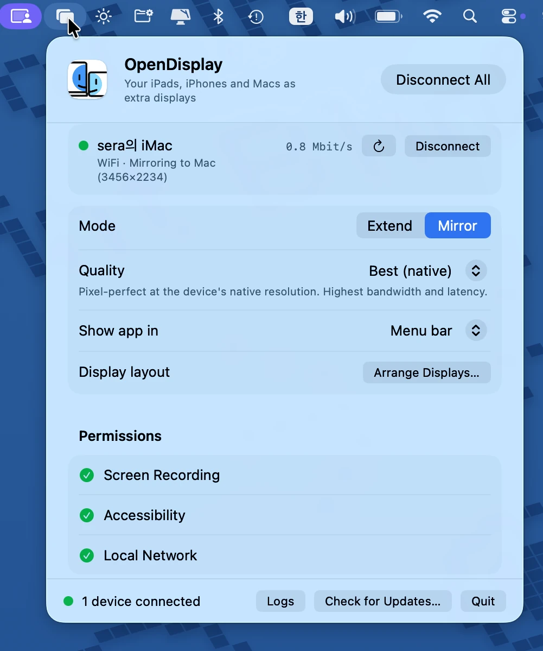
Task: Click the Pixel-perfect quality description text
Action: (283, 292)
